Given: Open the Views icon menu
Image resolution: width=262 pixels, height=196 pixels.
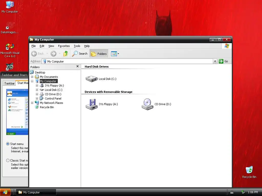Looking at the screenshot, I should point(115,54).
